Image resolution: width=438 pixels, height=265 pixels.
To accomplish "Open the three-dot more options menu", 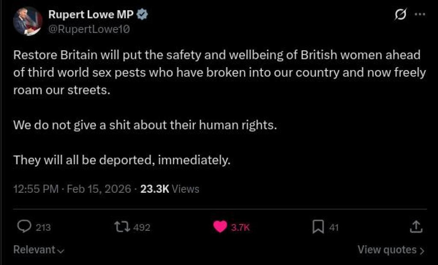I will coord(420,15).
